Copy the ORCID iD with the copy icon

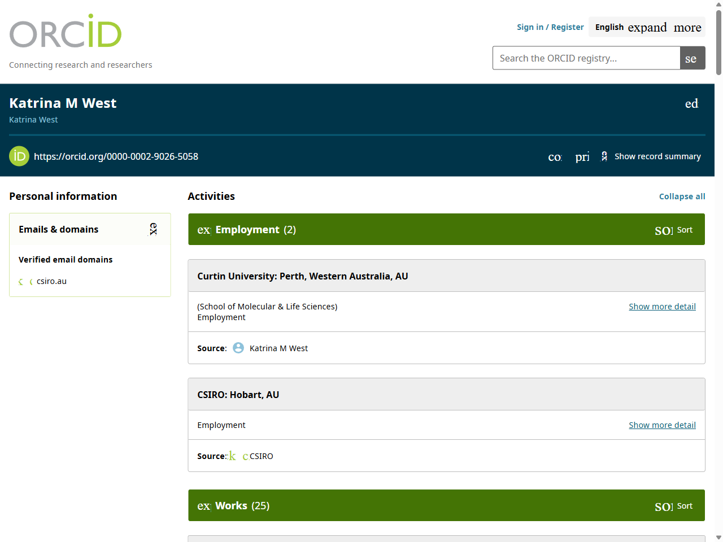(555, 156)
